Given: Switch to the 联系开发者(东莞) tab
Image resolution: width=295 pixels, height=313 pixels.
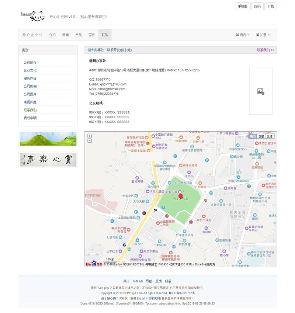Looking at the screenshot, I should [119, 50].
